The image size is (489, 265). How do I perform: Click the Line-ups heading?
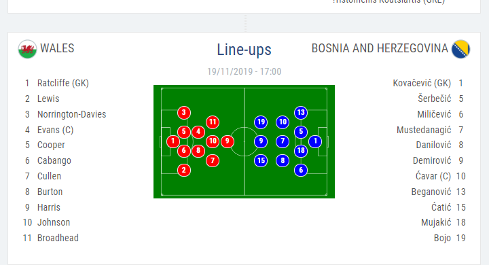[x=244, y=50]
